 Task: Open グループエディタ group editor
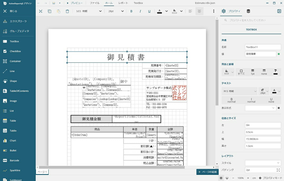click(18, 31)
